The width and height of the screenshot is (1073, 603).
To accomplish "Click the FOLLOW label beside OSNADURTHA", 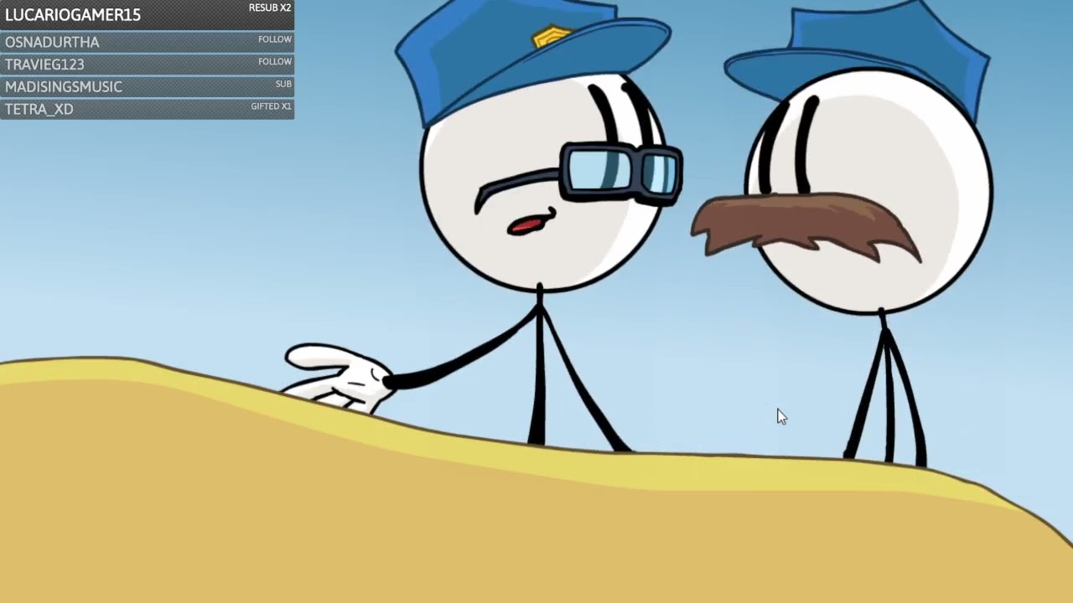I will tap(275, 39).
